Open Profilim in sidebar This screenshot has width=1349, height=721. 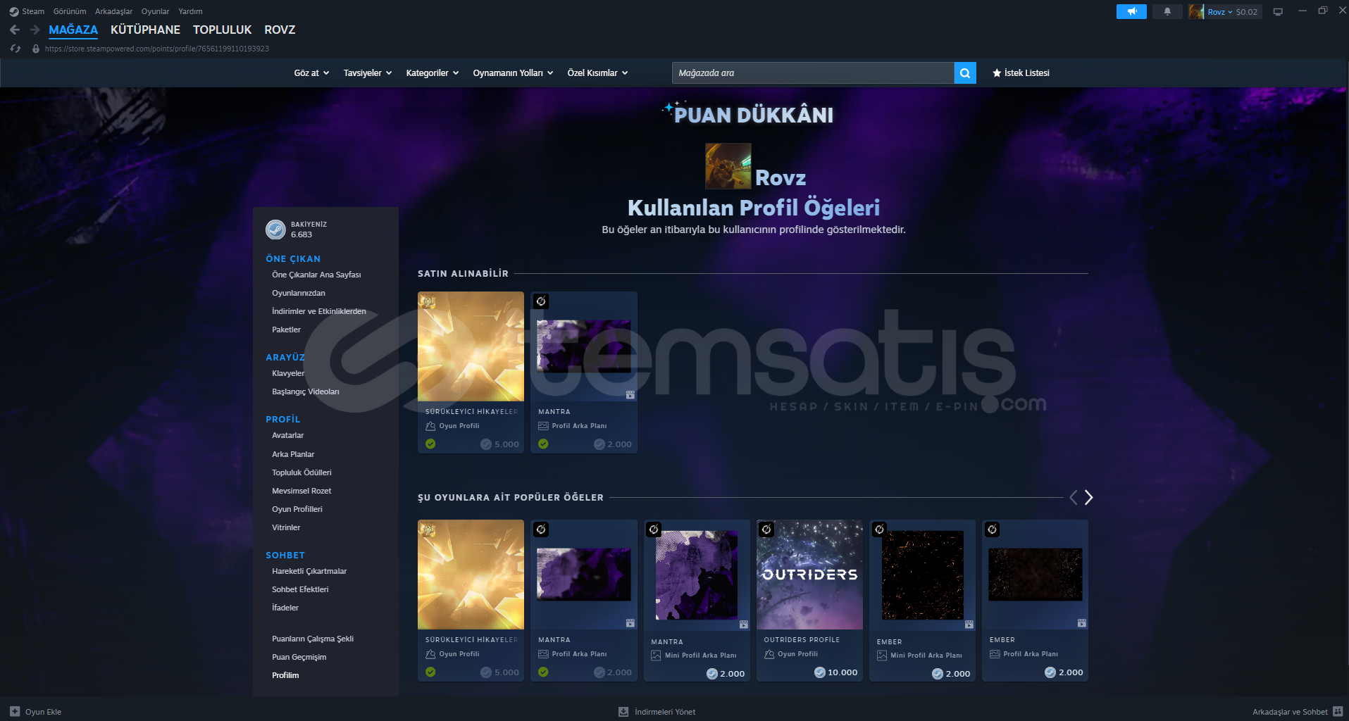285,675
